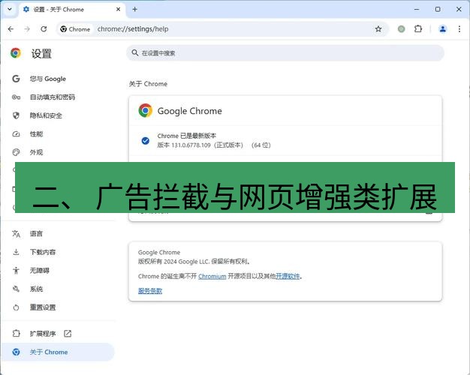This screenshot has height=375, width=470.
Task: Click the Chrome 已是最新版本 status text
Action: click(x=187, y=136)
